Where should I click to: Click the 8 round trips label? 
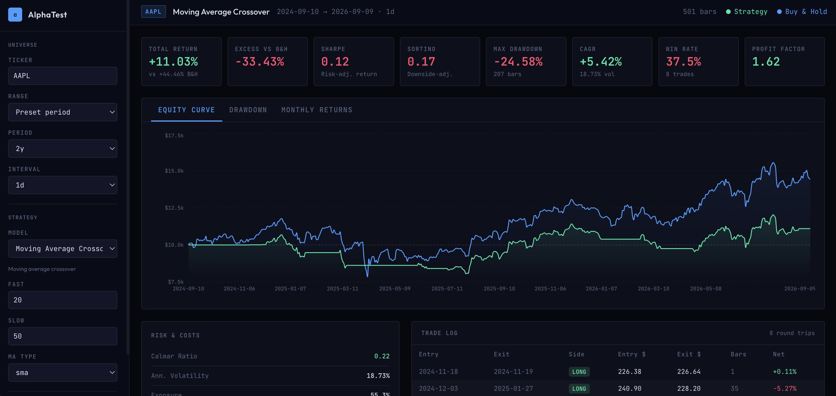[x=792, y=333]
